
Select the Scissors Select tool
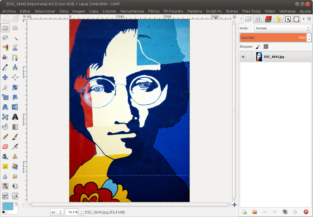click(15, 47)
